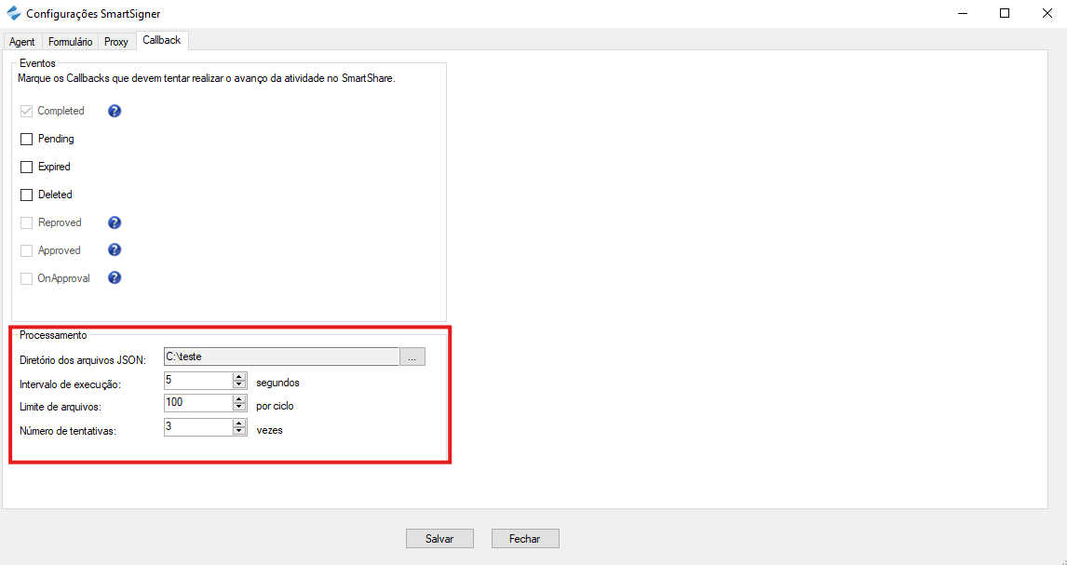Check the Expired callback checkbox

[26, 167]
